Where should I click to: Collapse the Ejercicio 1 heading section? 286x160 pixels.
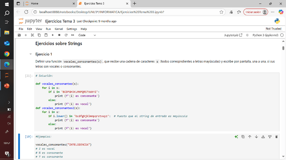(31, 54)
